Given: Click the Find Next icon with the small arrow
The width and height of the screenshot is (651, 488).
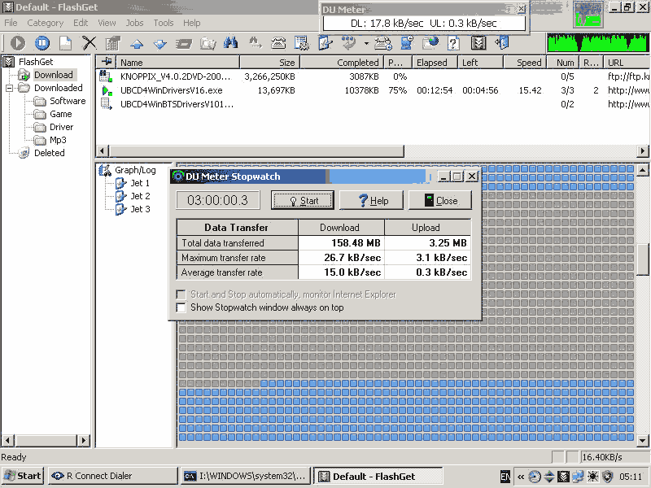Looking at the screenshot, I should pyautogui.click(x=255, y=42).
